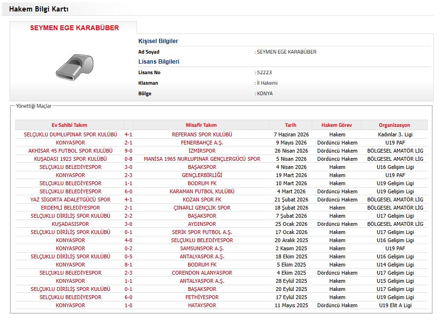Click the 8-1 score against BODRUM FK
Viewport: 442px width, 323px height.
128,265
